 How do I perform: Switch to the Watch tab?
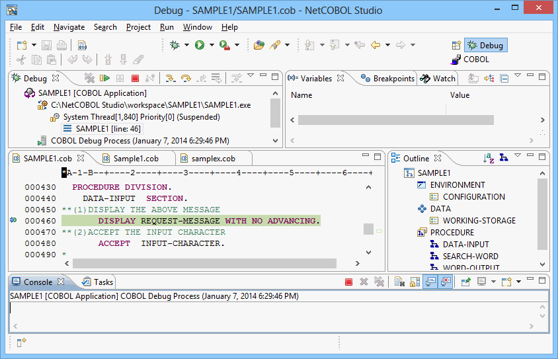point(438,78)
